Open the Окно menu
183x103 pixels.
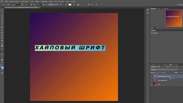[x=67, y=1]
